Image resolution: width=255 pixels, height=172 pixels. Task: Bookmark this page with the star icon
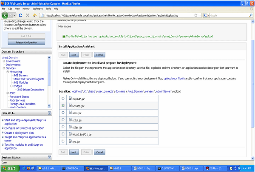196,15
